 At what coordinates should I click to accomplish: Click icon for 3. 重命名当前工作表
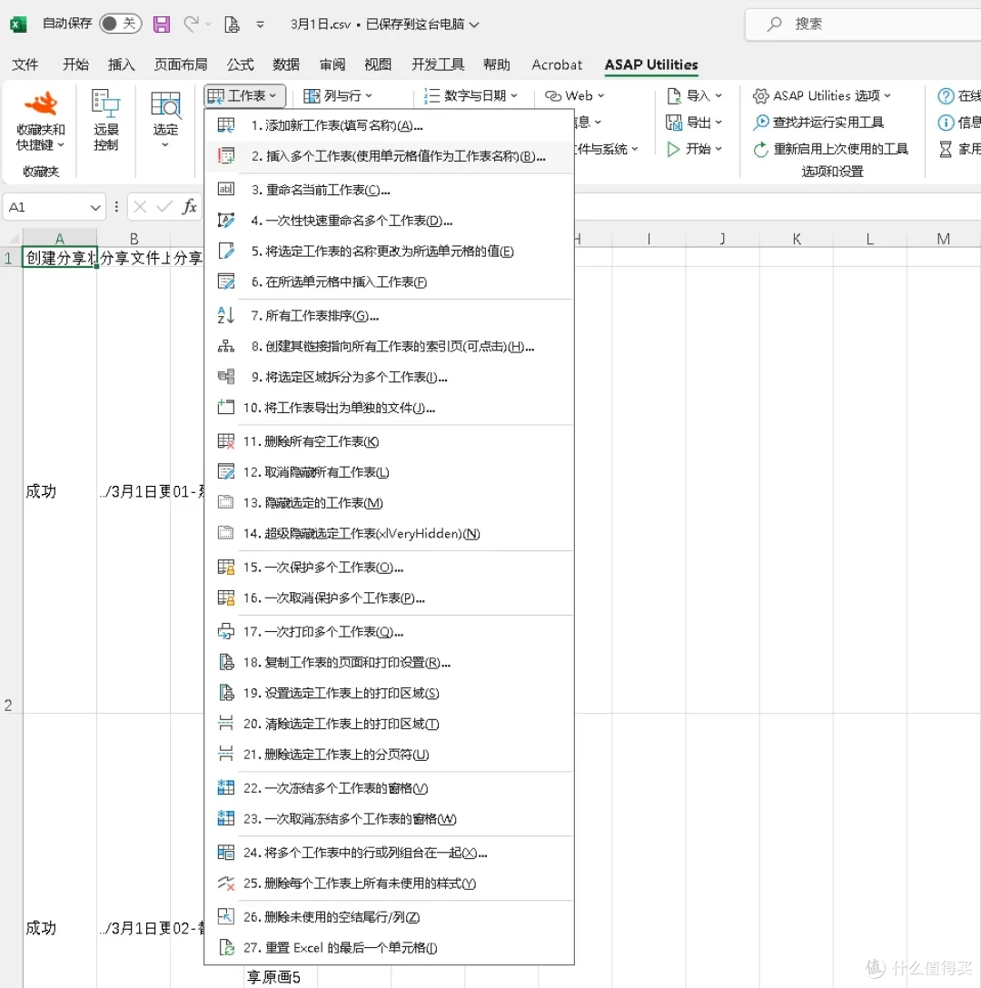[x=225, y=189]
